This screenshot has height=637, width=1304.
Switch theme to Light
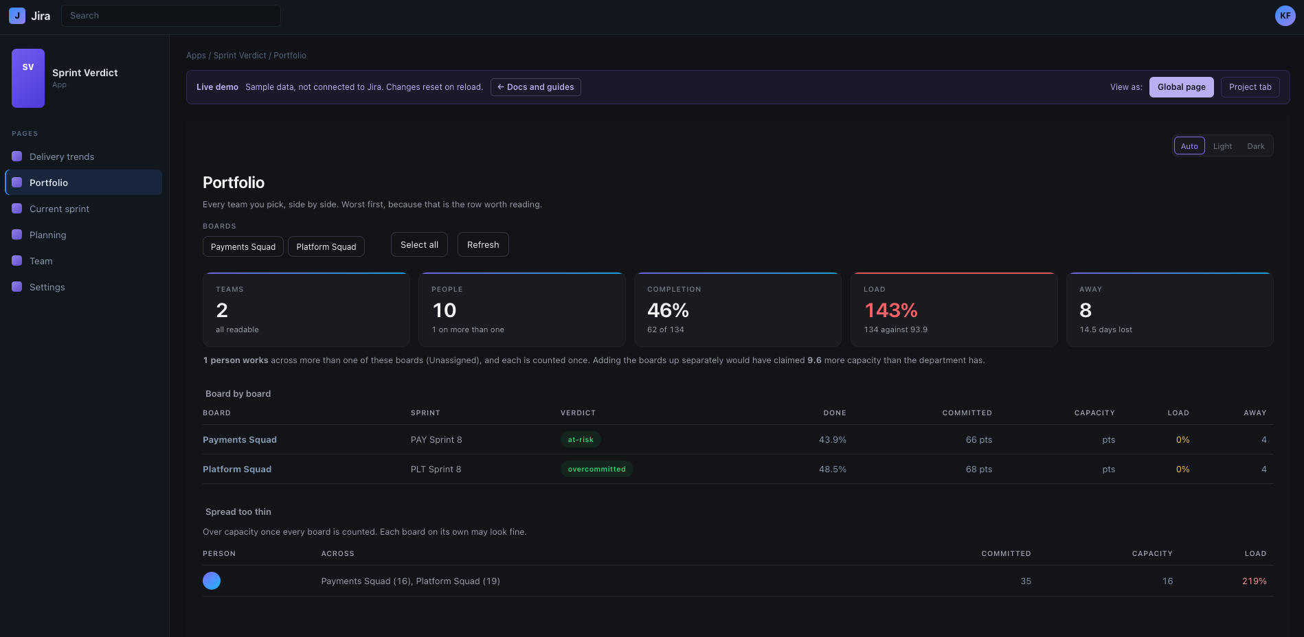point(1222,146)
